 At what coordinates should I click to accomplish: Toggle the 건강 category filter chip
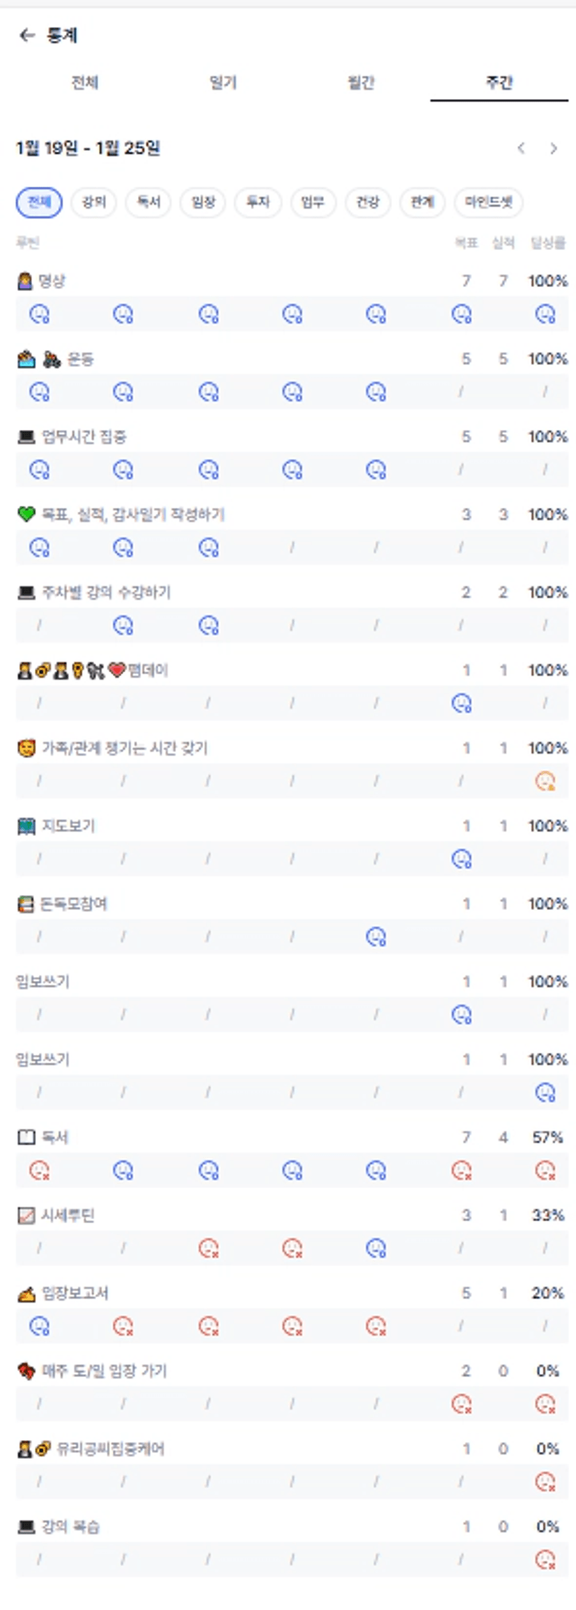click(368, 202)
